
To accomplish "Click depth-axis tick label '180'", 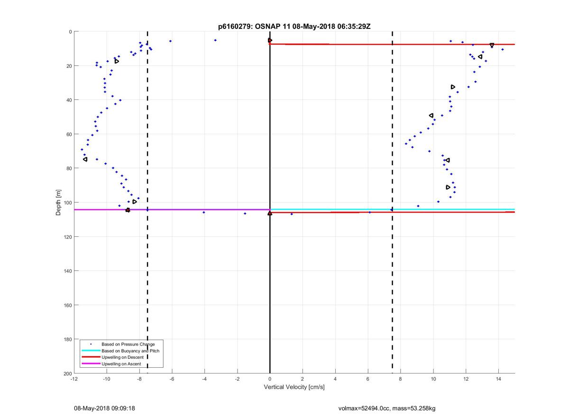I will click(67, 339).
